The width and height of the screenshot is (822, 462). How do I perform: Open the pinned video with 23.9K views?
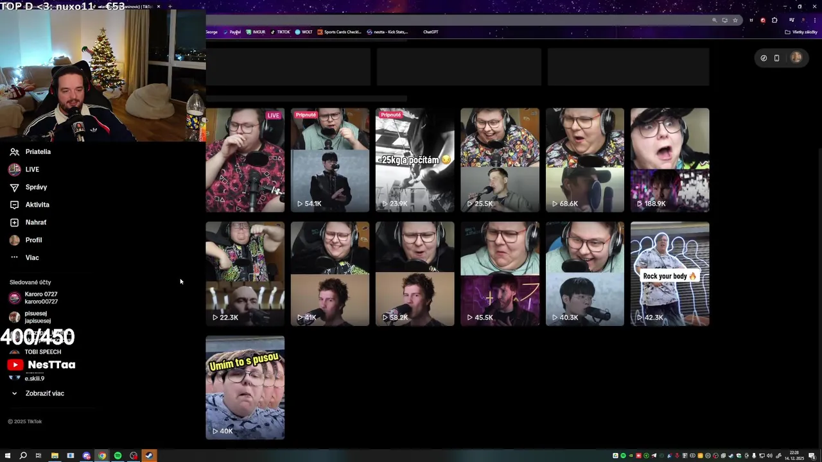pos(415,160)
